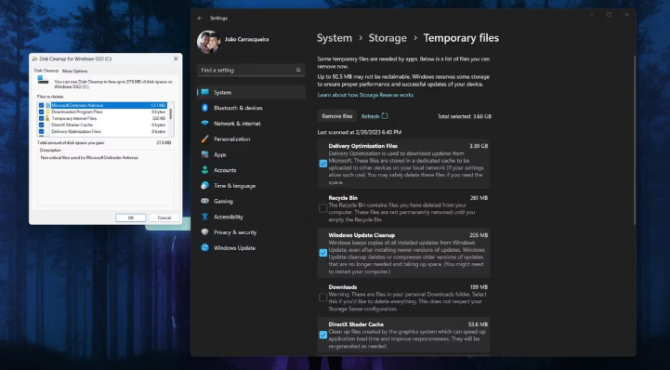The image size is (670, 370).
Task: Go to Network & internet settings
Action: click(237, 124)
